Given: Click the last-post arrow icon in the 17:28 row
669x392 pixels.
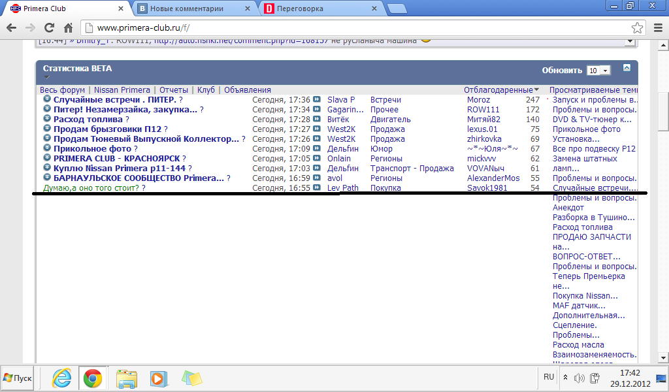Looking at the screenshot, I should click(317, 119).
